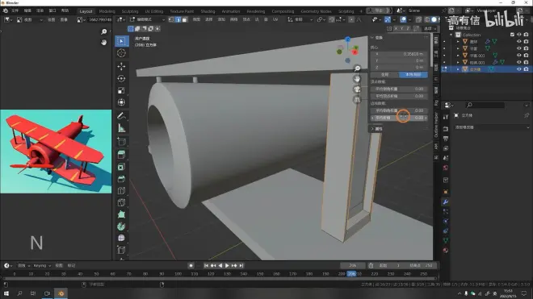Viewport: 533px width, 299px height.
Task: Expand the 属性 panel in sidebar
Action: click(372, 129)
